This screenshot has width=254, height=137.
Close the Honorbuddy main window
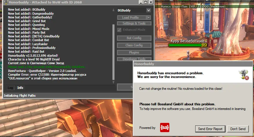tap(151, 3)
